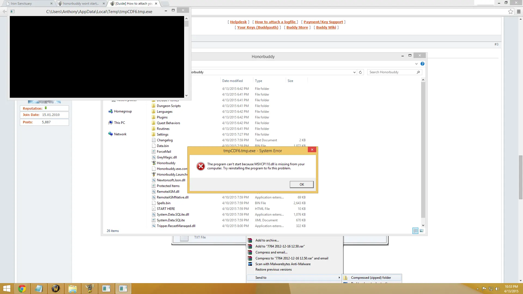
Task: Click OK in the System Error dialog
Action: coord(302,185)
